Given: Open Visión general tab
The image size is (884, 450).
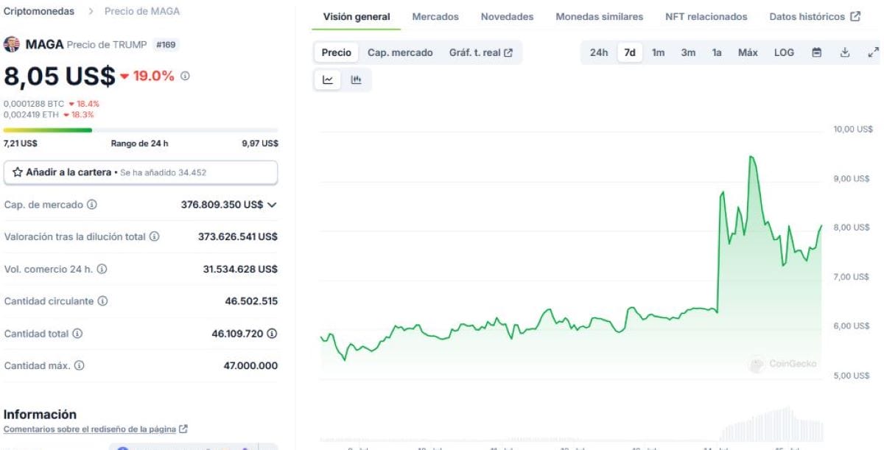Looking at the screenshot, I should 357,16.
